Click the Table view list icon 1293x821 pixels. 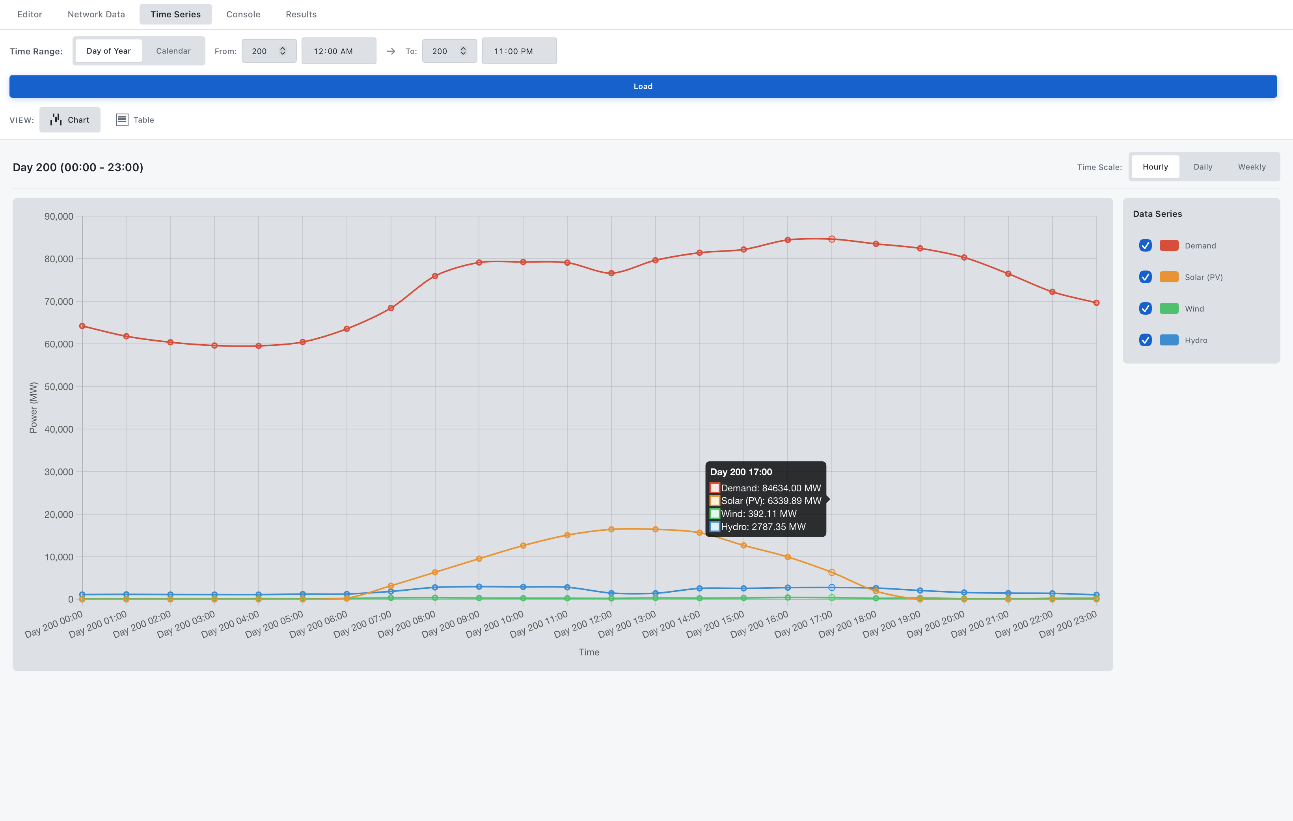122,120
